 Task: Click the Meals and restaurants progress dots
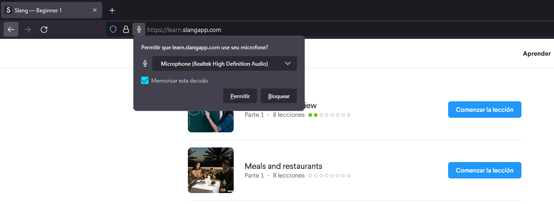coord(329,176)
